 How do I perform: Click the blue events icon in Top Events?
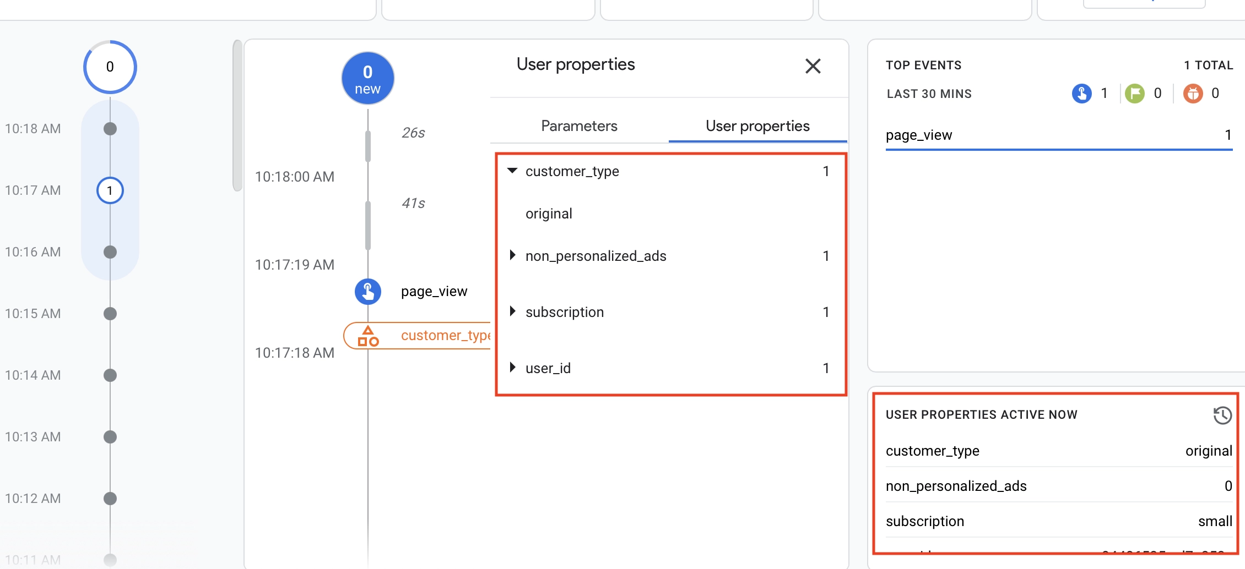click(1081, 94)
